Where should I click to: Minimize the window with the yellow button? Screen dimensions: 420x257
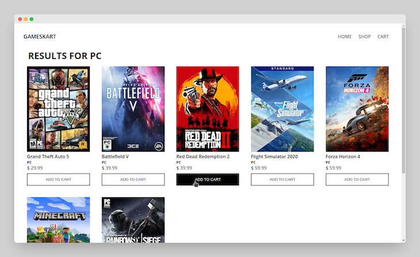(26, 19)
